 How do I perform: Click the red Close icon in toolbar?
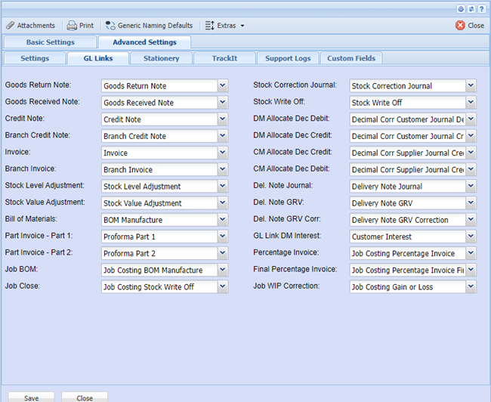(x=460, y=26)
